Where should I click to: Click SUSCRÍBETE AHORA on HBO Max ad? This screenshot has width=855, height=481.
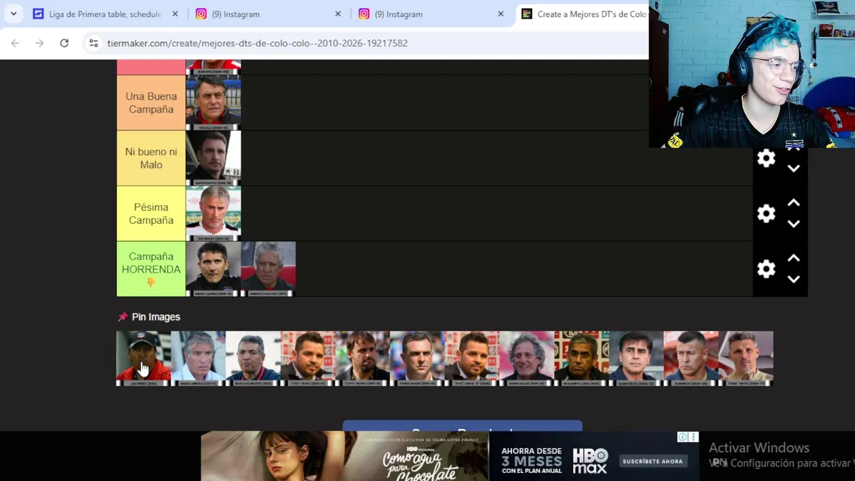[653, 461]
